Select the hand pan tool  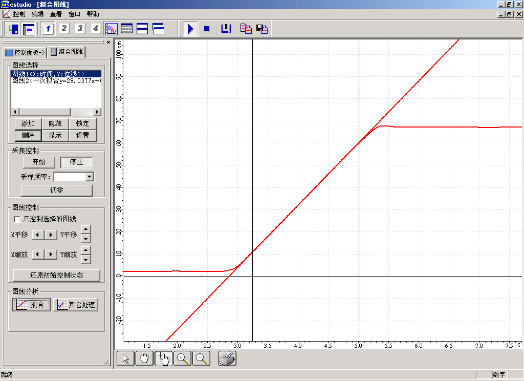pyautogui.click(x=144, y=359)
